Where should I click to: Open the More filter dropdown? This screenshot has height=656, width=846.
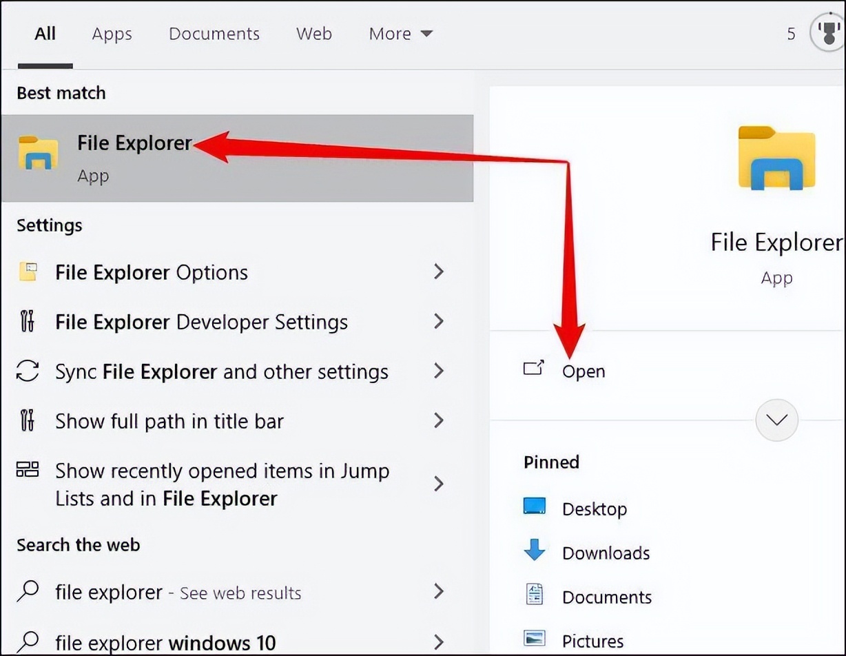(x=401, y=33)
